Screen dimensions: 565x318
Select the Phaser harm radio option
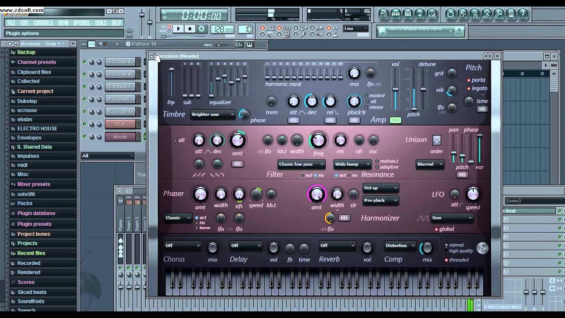pos(203,228)
